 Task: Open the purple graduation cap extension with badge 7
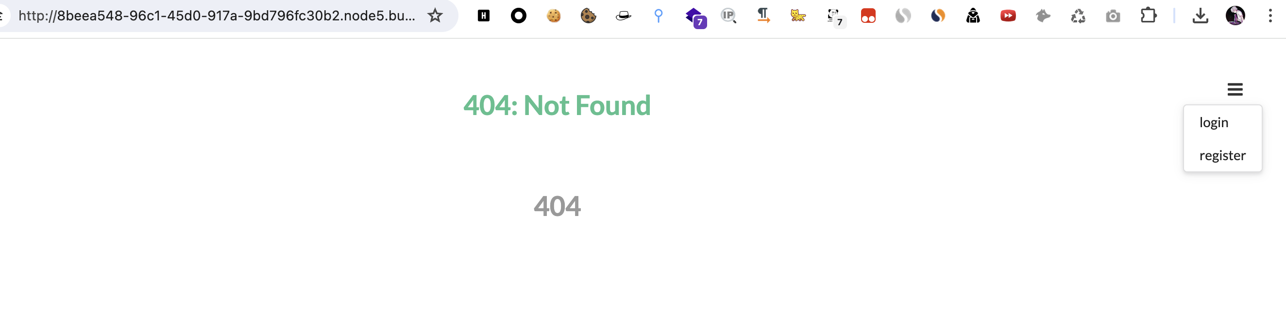pos(695,18)
